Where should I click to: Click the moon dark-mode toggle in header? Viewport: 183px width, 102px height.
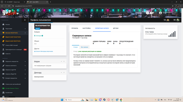click(148, 13)
